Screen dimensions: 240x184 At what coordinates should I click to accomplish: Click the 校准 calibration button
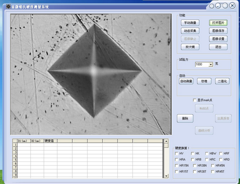tap(204, 81)
